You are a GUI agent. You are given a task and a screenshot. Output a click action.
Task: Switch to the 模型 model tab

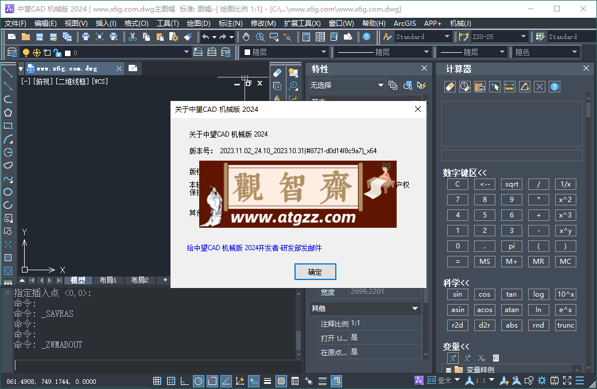[77, 280]
